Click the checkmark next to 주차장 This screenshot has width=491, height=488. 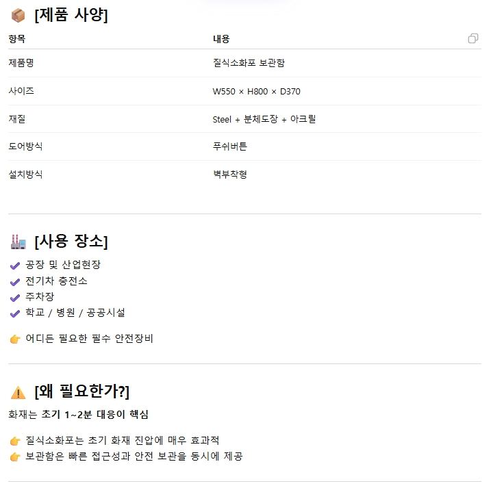tap(15, 297)
